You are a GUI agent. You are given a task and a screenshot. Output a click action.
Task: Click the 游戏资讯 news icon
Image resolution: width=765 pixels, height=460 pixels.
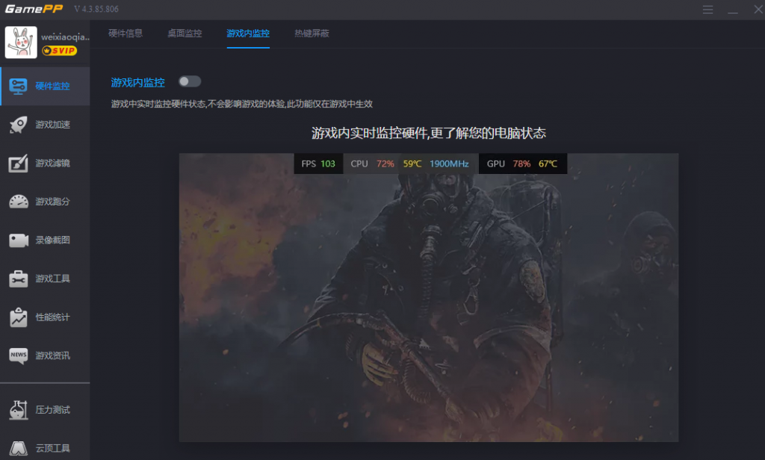pos(19,355)
